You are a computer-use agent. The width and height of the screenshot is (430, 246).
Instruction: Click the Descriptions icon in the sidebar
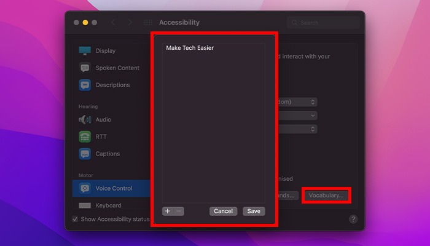click(85, 85)
